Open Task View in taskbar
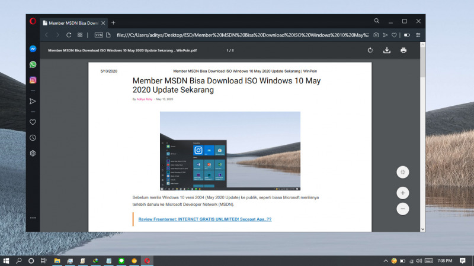474x266 pixels. click(x=44, y=261)
